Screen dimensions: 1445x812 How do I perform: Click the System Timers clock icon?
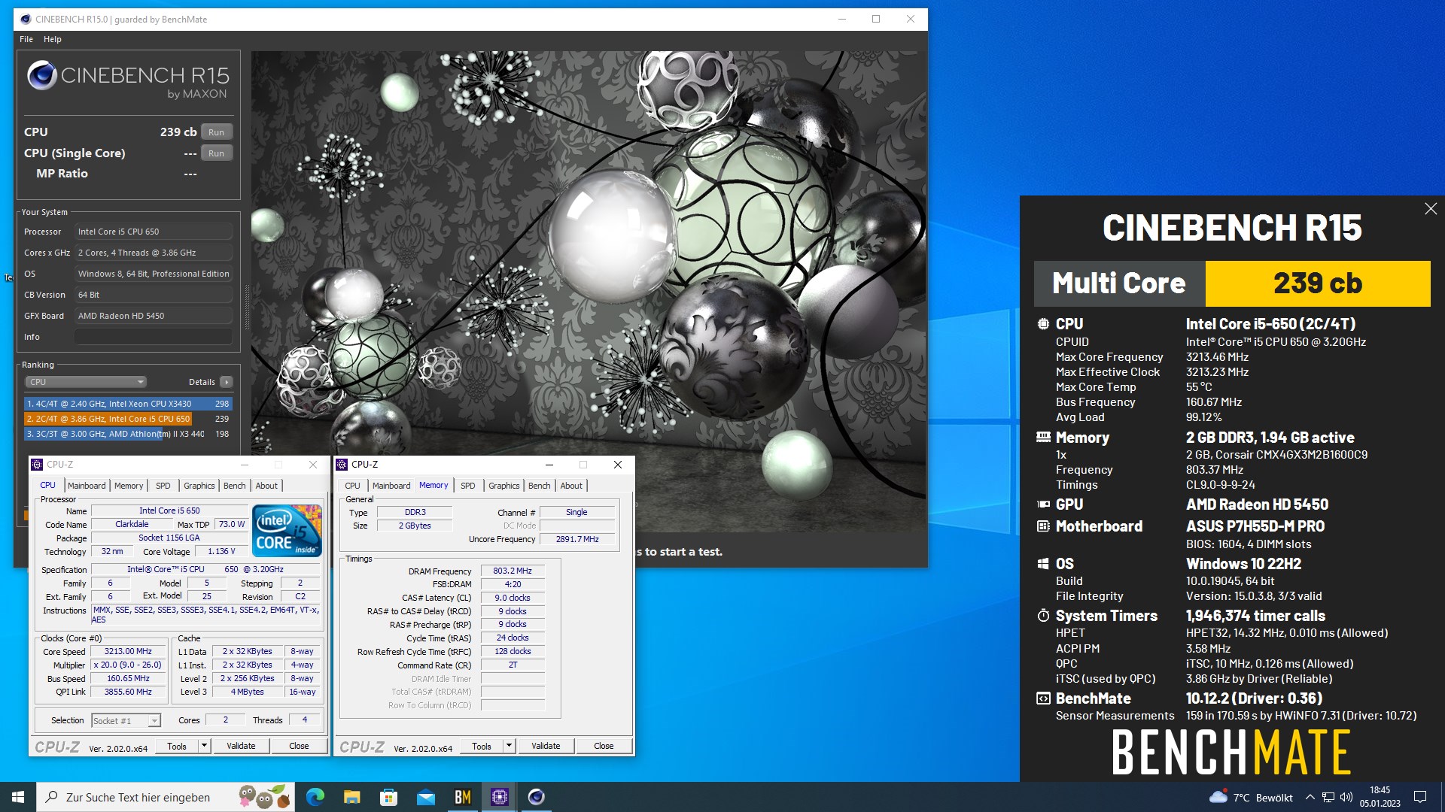(x=1043, y=616)
